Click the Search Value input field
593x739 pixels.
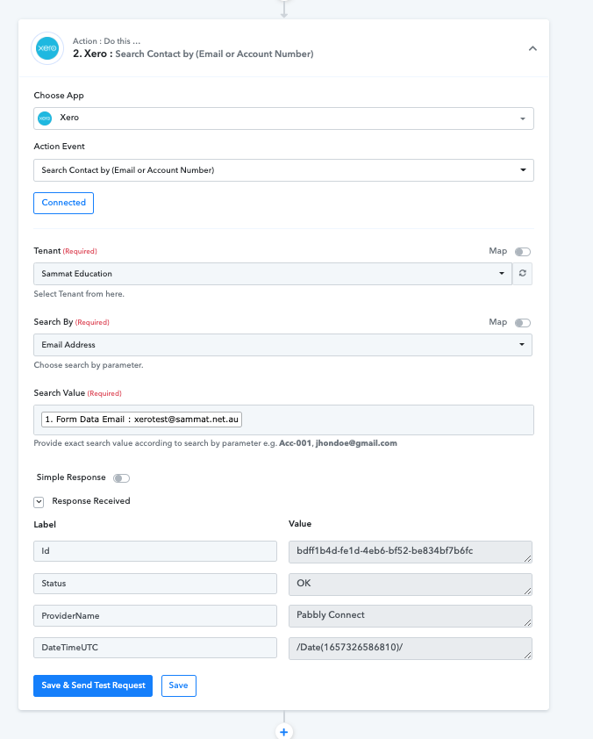283,420
